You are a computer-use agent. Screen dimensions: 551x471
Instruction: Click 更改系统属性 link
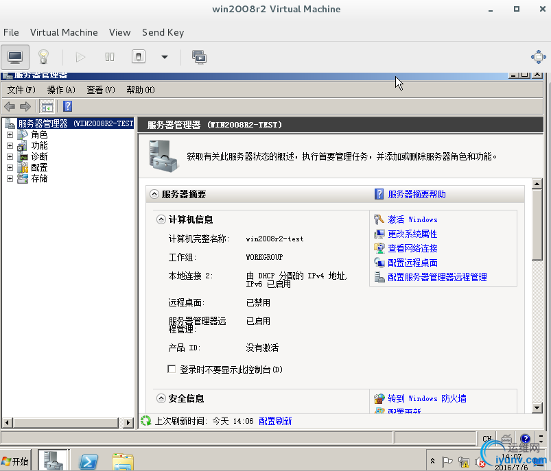pos(412,234)
